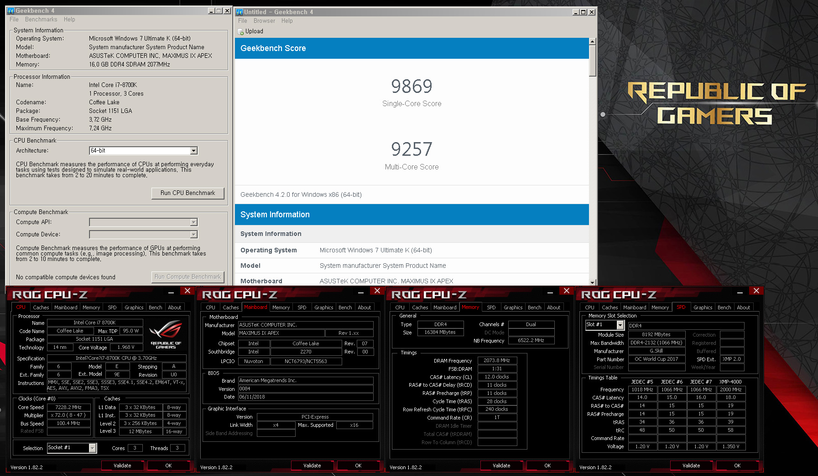Image resolution: width=818 pixels, height=476 pixels.
Task: Click the 9257 Multi-Core Score value
Action: (x=412, y=149)
